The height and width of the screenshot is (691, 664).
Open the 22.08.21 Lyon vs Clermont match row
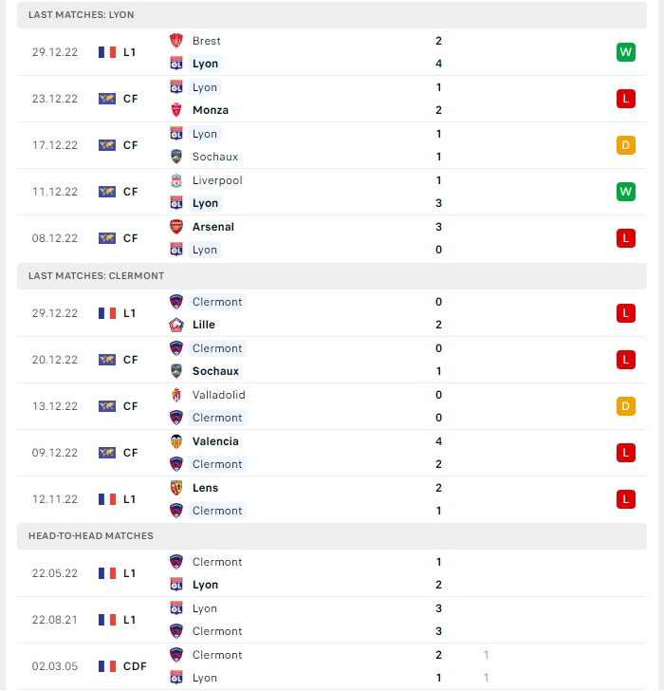pyautogui.click(x=332, y=620)
